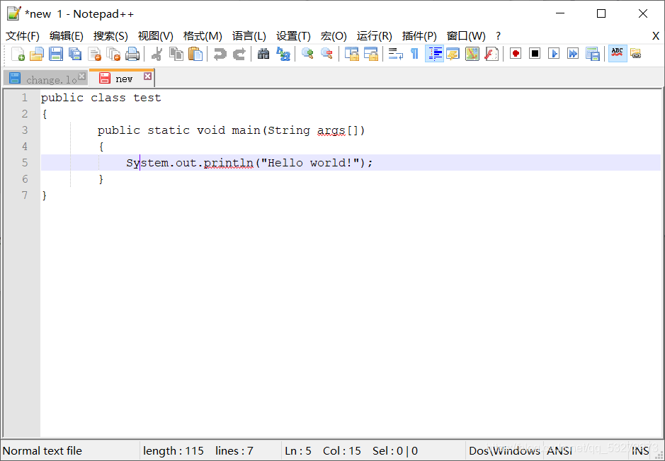This screenshot has width=665, height=461.
Task: Click the Close All documents toolbar icon
Action: (x=113, y=54)
